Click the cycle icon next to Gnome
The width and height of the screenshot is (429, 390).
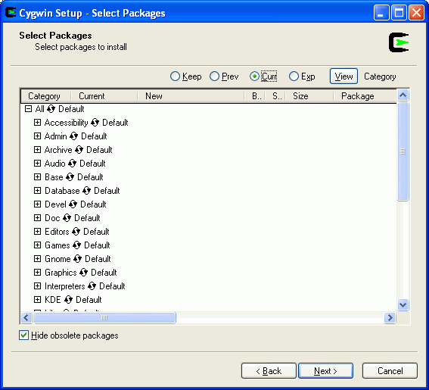(78, 259)
